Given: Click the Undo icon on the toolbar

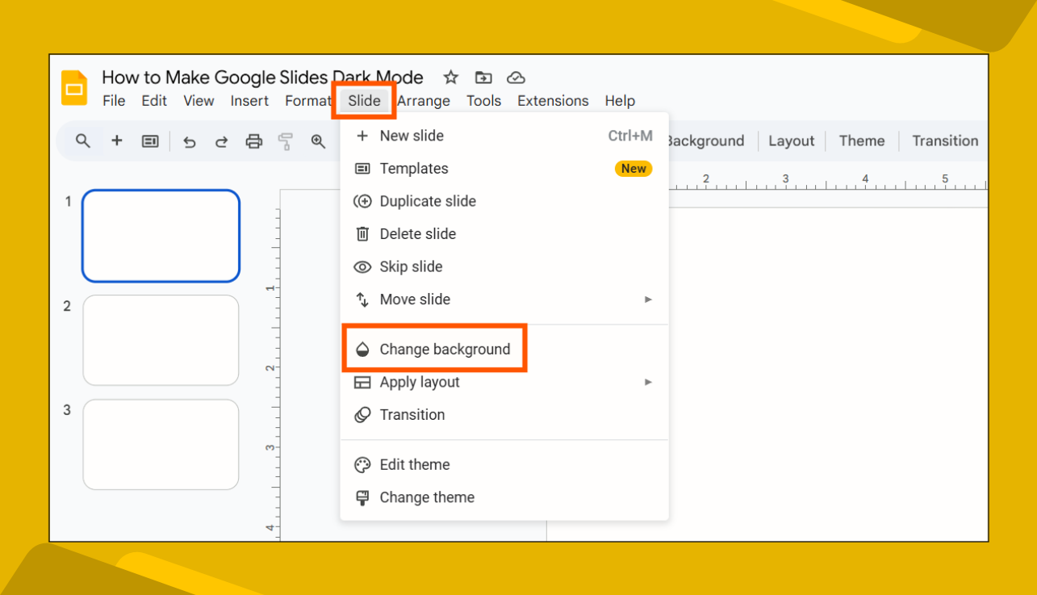Looking at the screenshot, I should coord(190,140).
